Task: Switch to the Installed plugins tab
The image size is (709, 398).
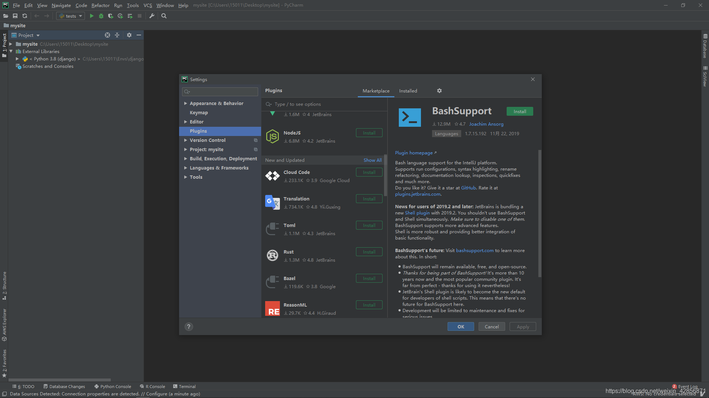Action: click(408, 91)
